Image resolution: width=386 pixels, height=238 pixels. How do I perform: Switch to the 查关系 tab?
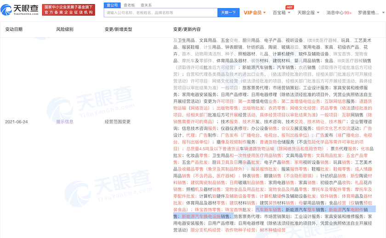tap(146, 5)
